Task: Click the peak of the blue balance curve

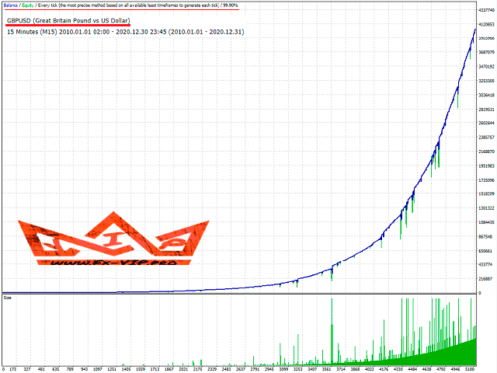Action: tap(475, 30)
